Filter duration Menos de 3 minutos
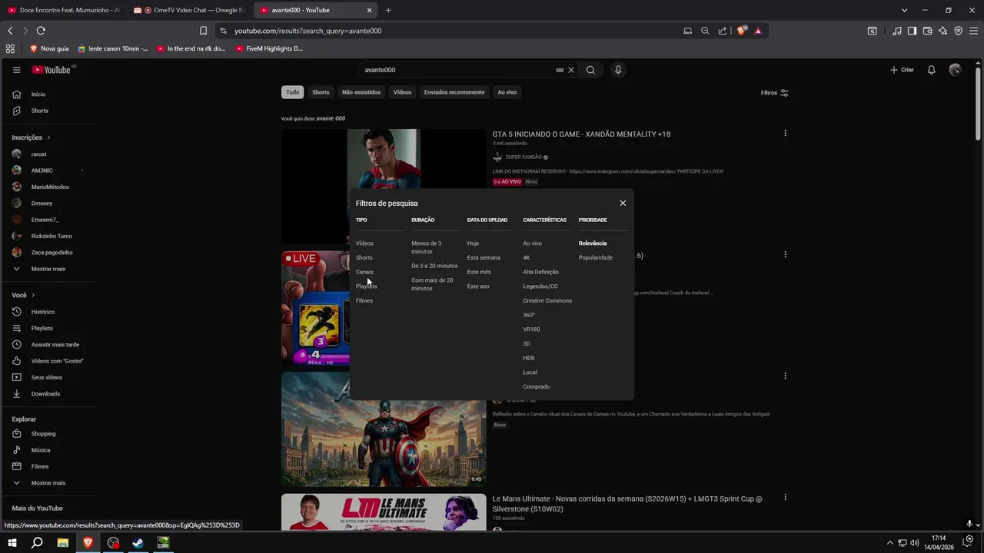 point(427,247)
